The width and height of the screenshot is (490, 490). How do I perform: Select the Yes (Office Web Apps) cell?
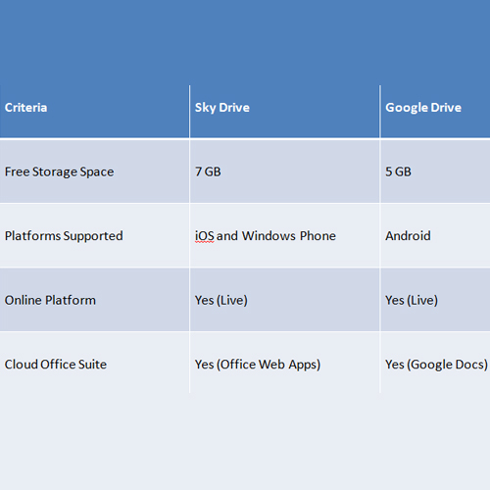(x=284, y=363)
